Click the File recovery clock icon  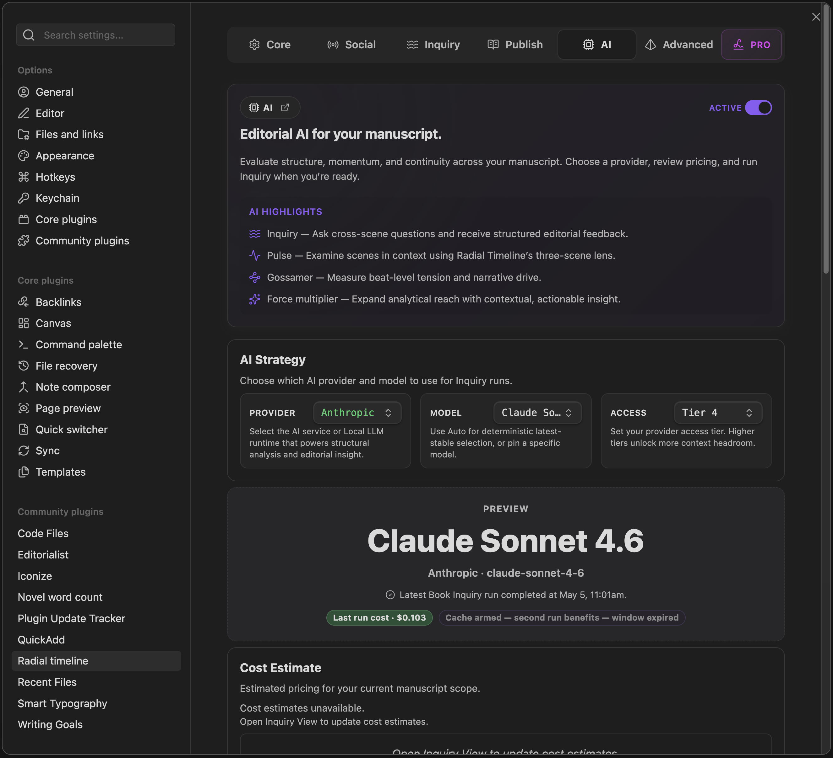click(24, 366)
